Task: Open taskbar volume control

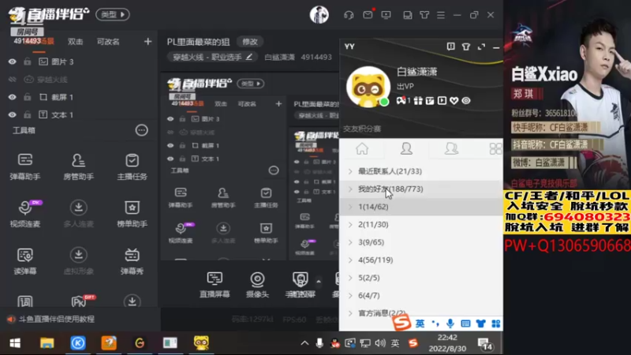Action: tap(380, 343)
